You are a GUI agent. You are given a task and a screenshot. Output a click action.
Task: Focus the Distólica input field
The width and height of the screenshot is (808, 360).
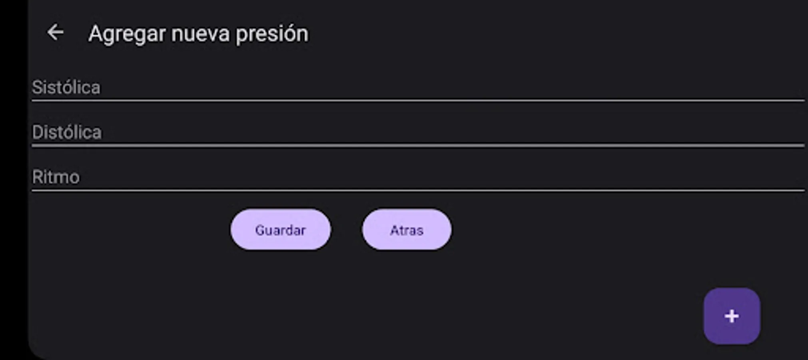click(x=418, y=132)
